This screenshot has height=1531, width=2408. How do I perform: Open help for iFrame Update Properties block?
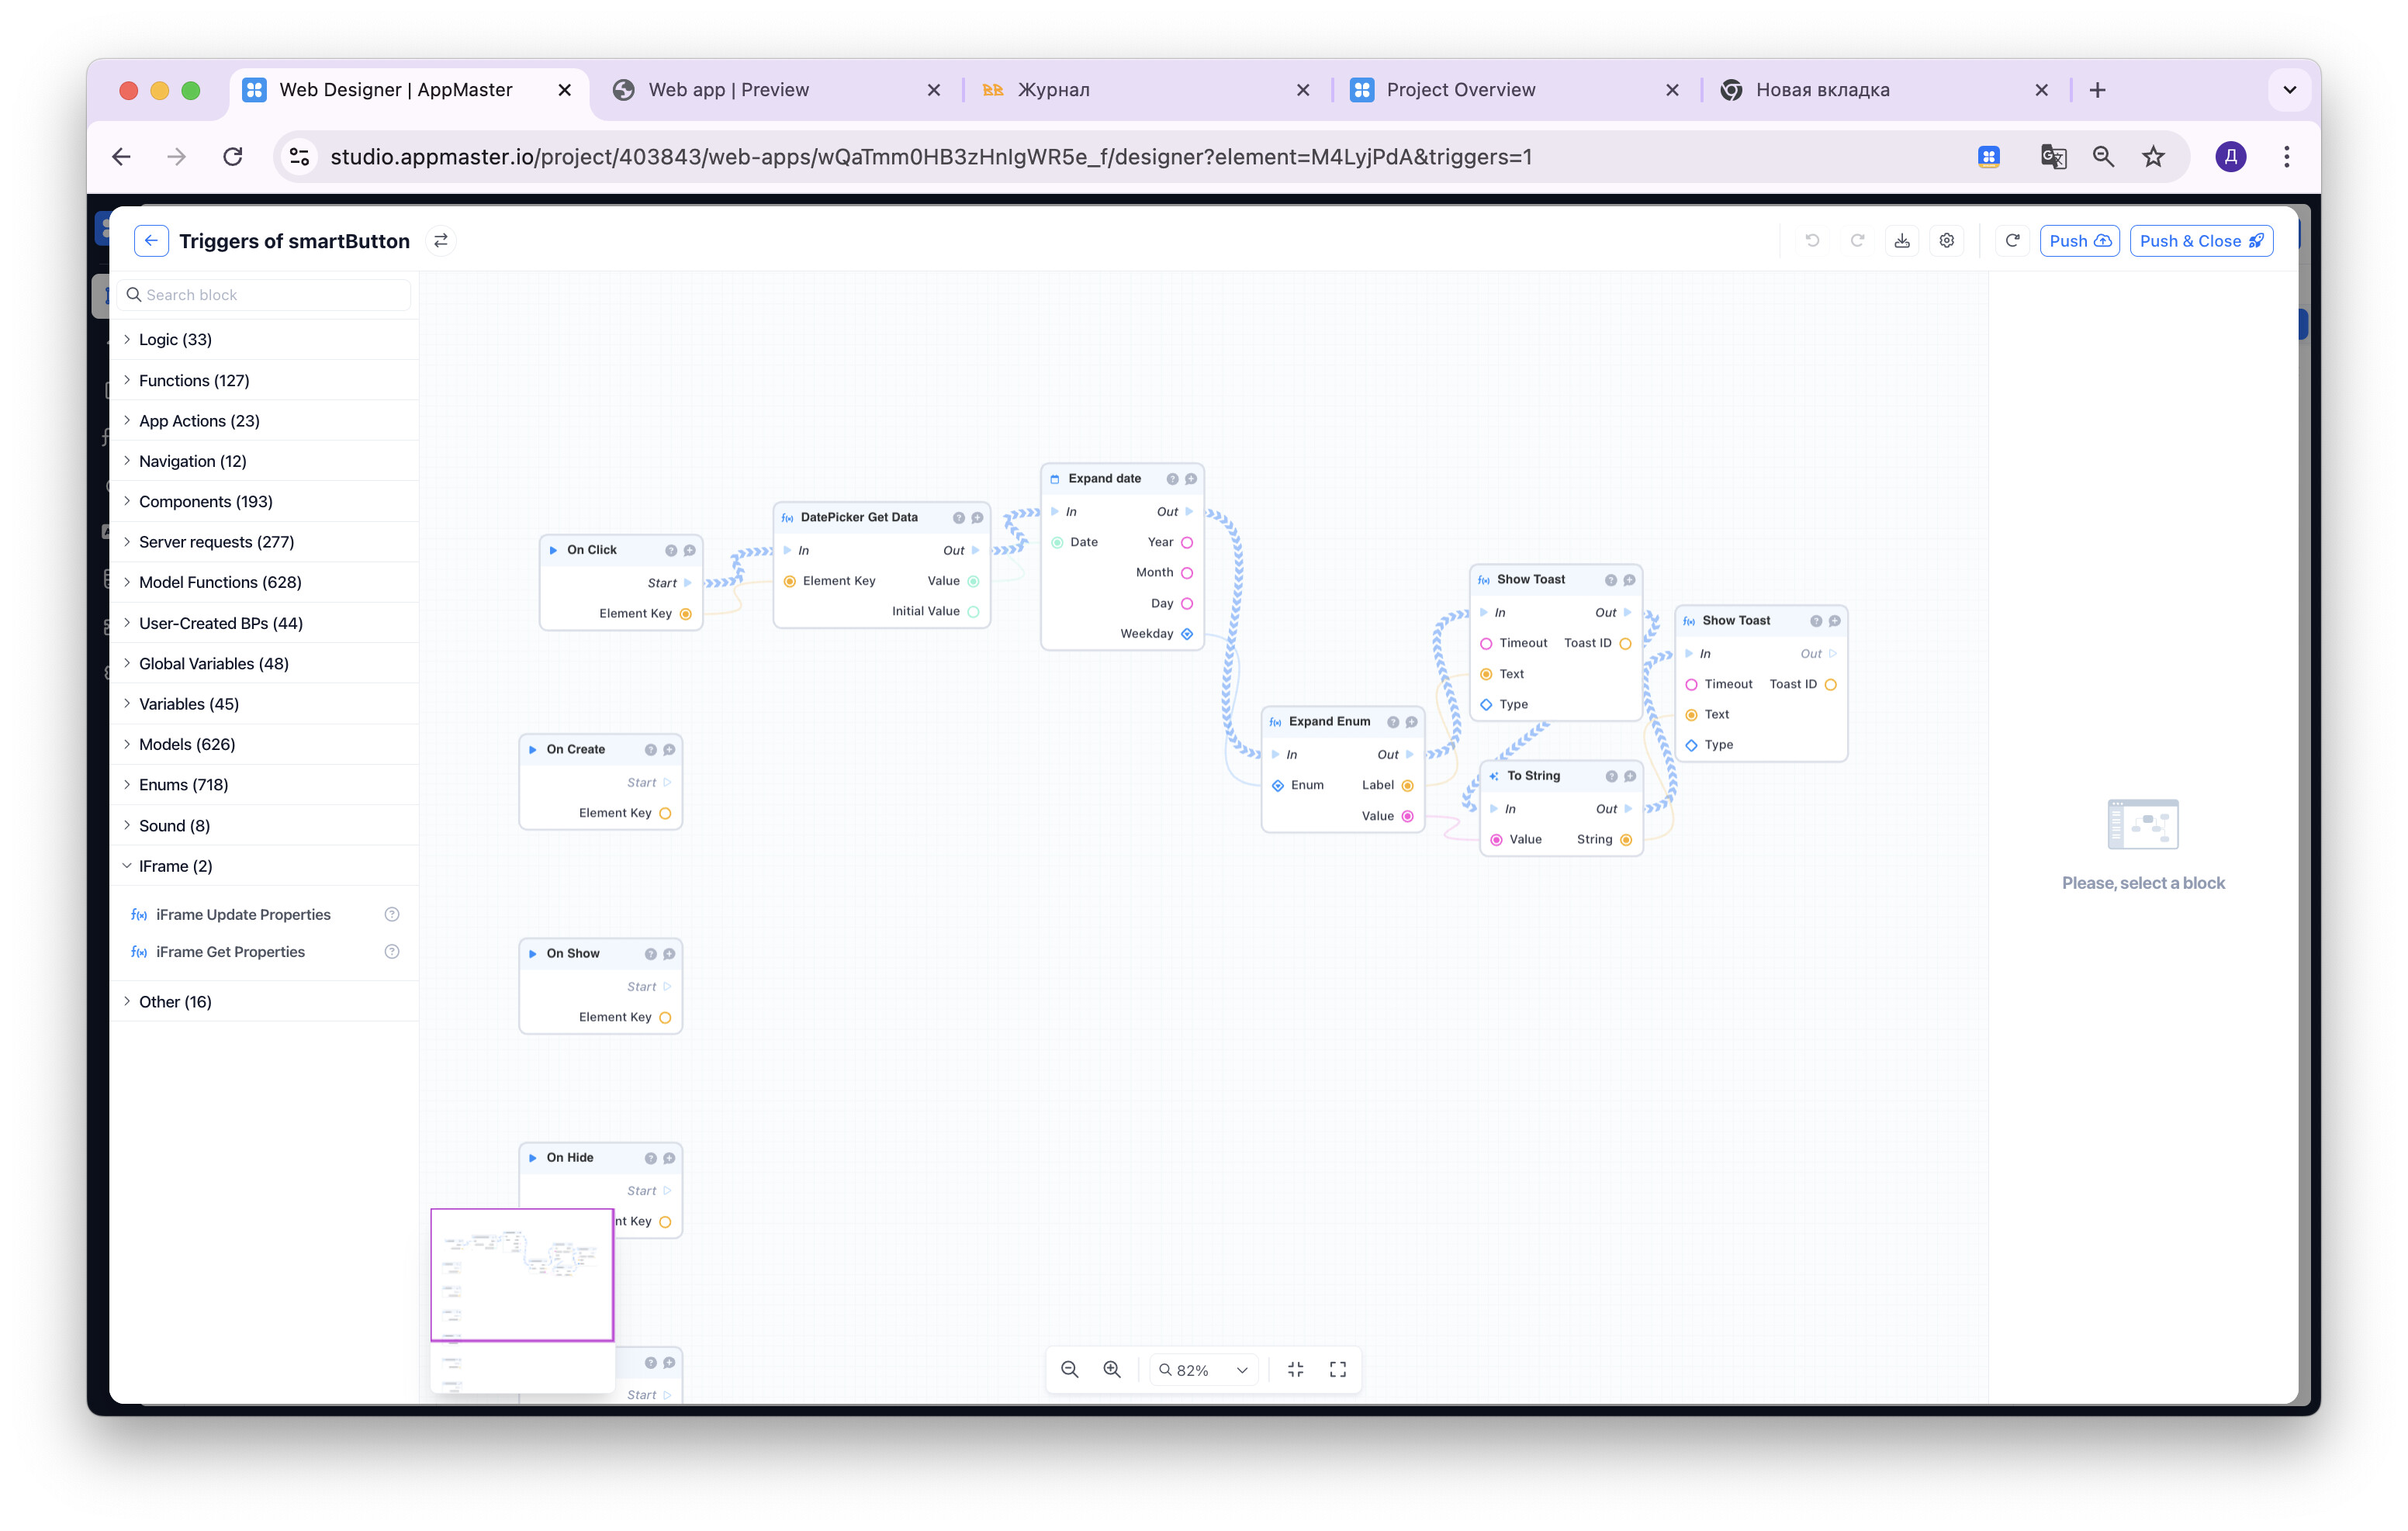coord(392,914)
